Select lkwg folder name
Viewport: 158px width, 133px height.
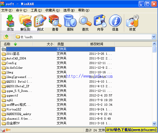click(10, 72)
